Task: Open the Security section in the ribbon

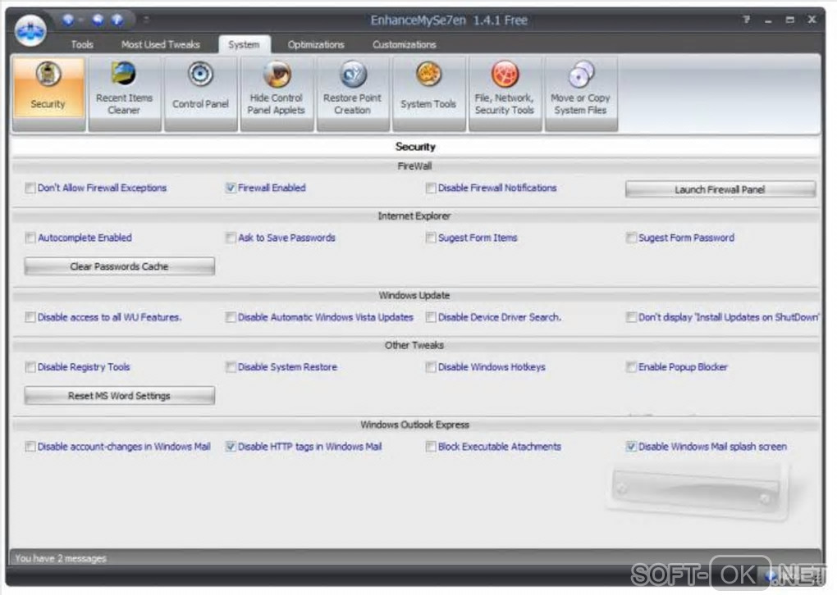Action: coord(48,93)
